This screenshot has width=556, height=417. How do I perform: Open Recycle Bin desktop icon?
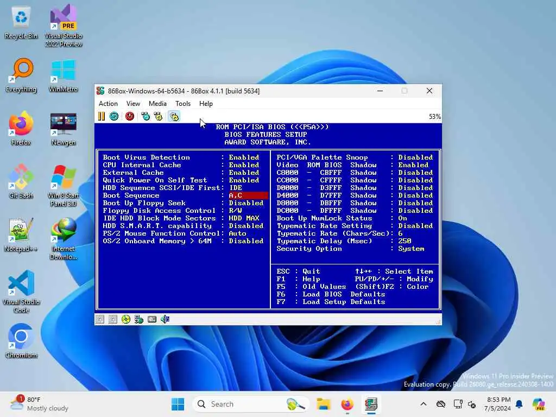[21, 23]
